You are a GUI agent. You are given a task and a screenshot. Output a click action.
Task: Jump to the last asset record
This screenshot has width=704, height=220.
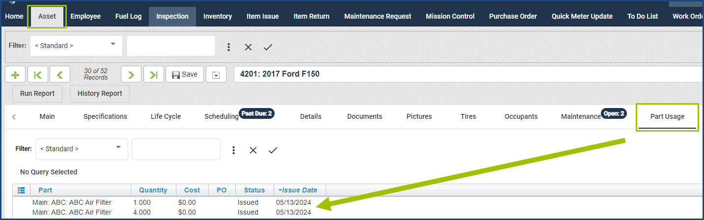point(153,75)
